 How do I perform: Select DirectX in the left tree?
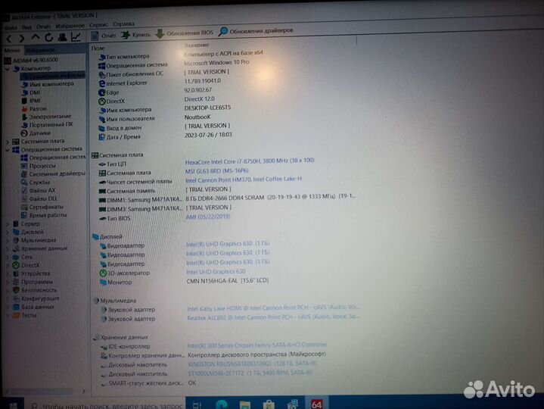30,265
